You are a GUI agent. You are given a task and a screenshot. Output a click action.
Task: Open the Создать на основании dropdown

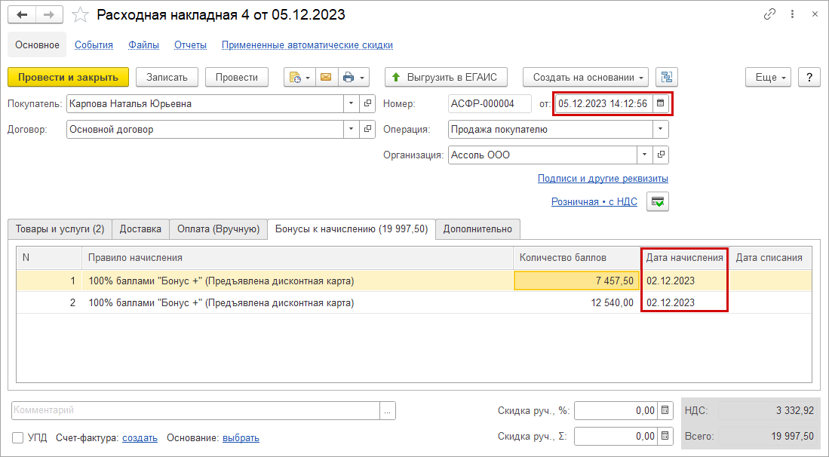click(589, 77)
